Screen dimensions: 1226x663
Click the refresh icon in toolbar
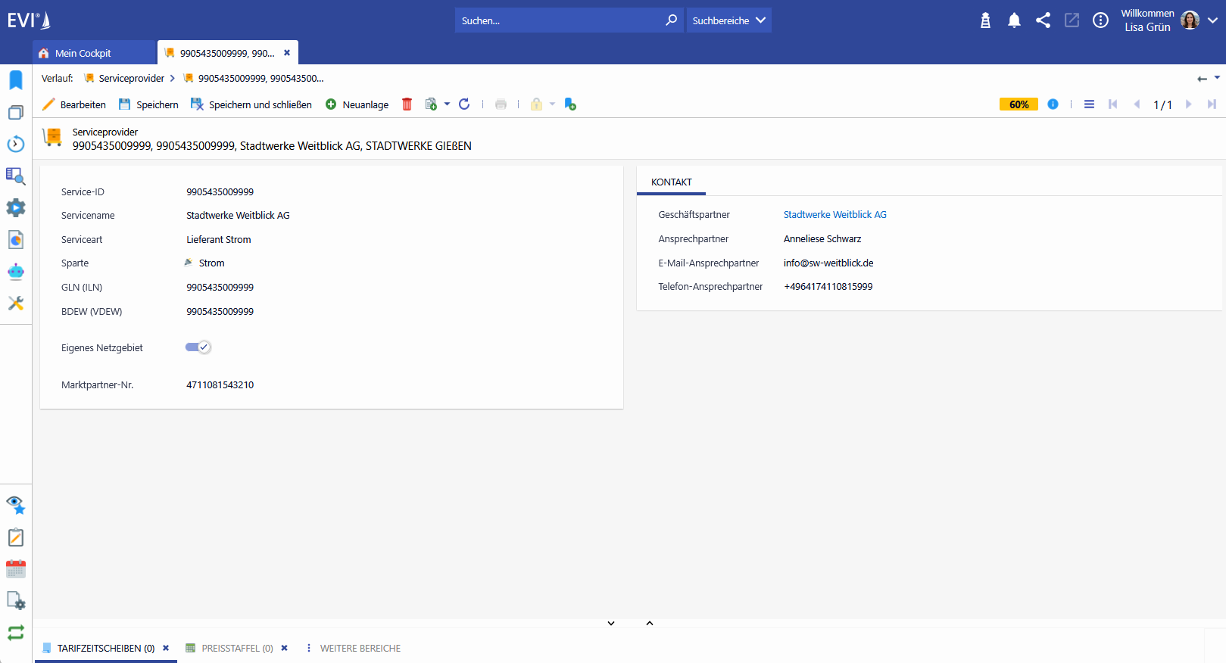[x=464, y=104]
